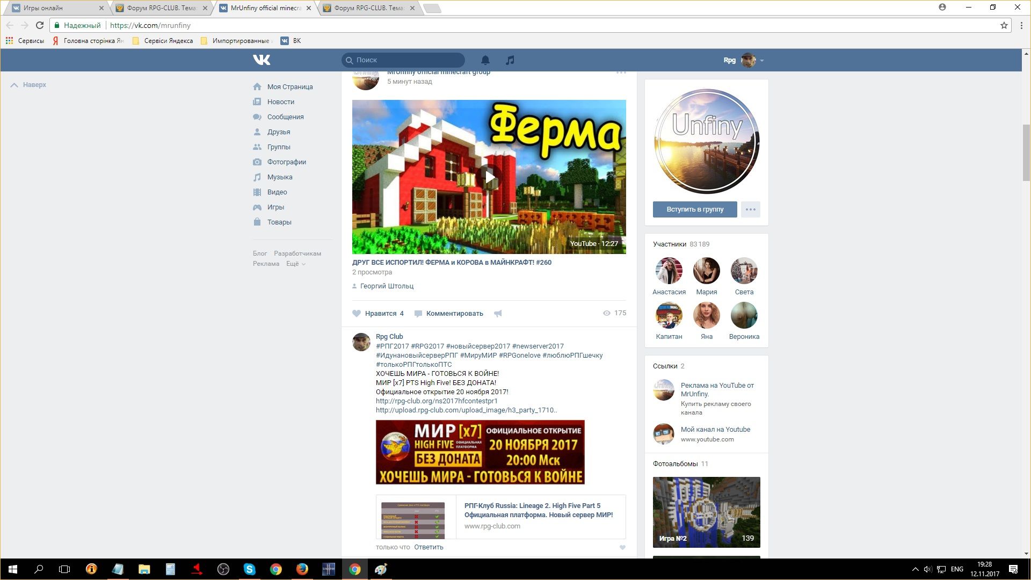Click Ответить under the comment

pyautogui.click(x=429, y=547)
